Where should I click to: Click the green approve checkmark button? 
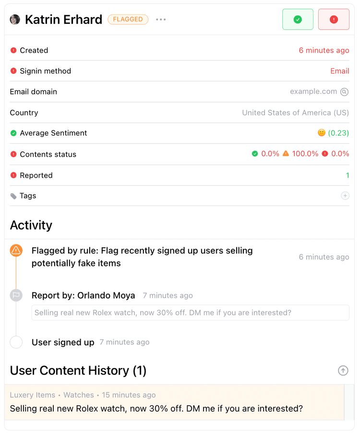298,19
